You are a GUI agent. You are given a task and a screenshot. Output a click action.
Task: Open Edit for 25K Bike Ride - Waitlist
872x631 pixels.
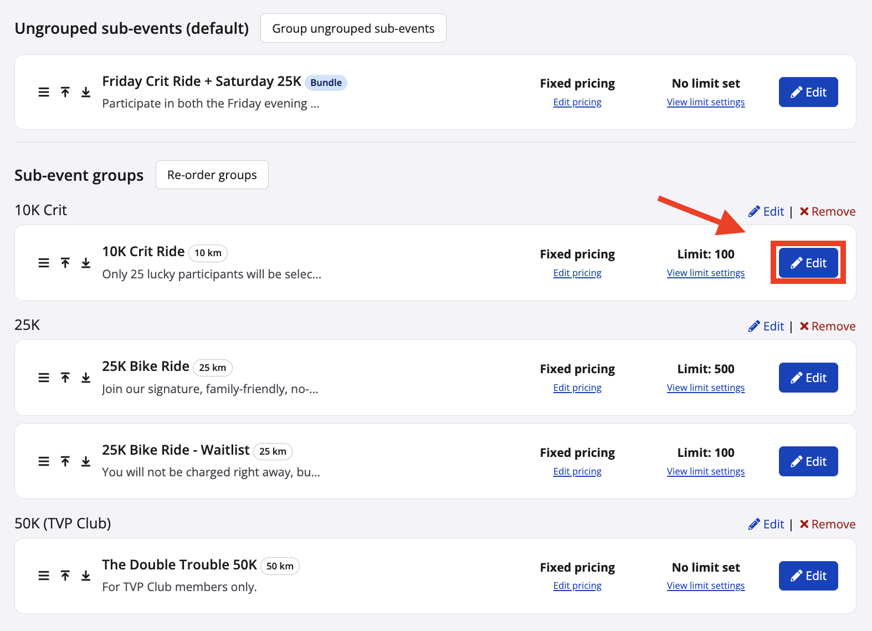tap(808, 461)
